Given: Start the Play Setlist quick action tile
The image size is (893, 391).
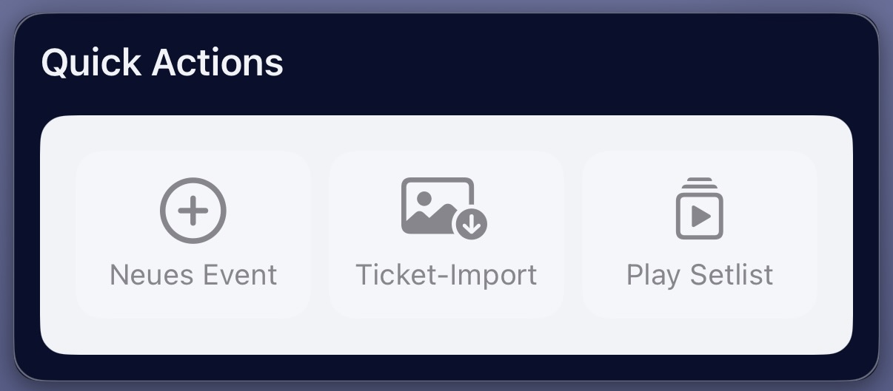Looking at the screenshot, I should [x=700, y=234].
